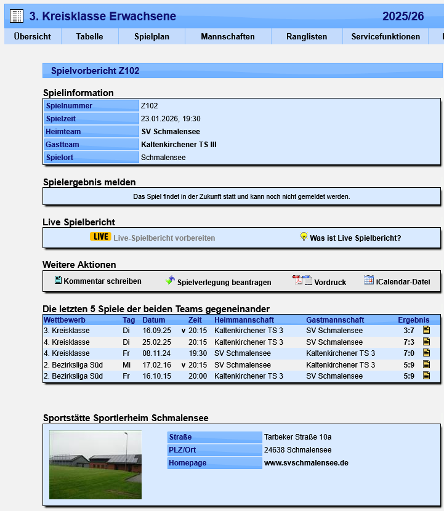The image size is (444, 511).
Task: Click Spielort value Schmalensee
Action: (163, 158)
